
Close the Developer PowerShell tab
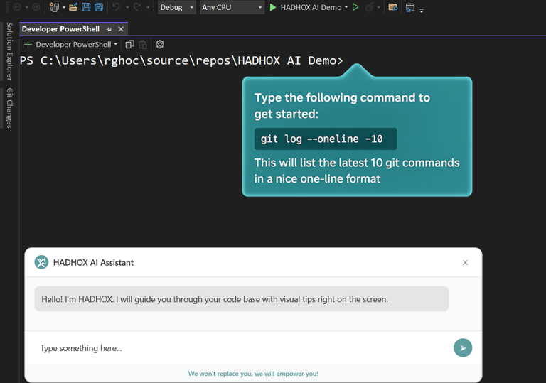click(121, 29)
